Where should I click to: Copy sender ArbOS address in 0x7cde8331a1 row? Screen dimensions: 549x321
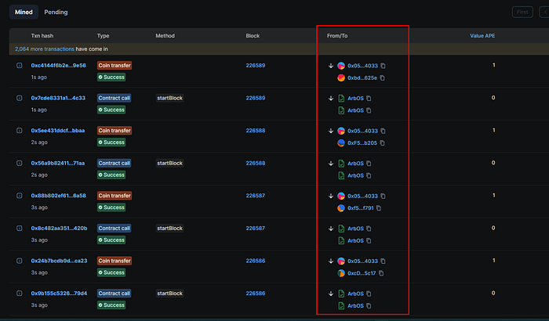369,99
